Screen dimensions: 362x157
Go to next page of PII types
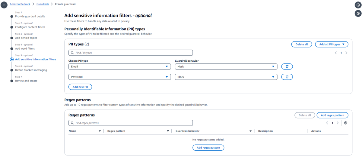click(346, 53)
